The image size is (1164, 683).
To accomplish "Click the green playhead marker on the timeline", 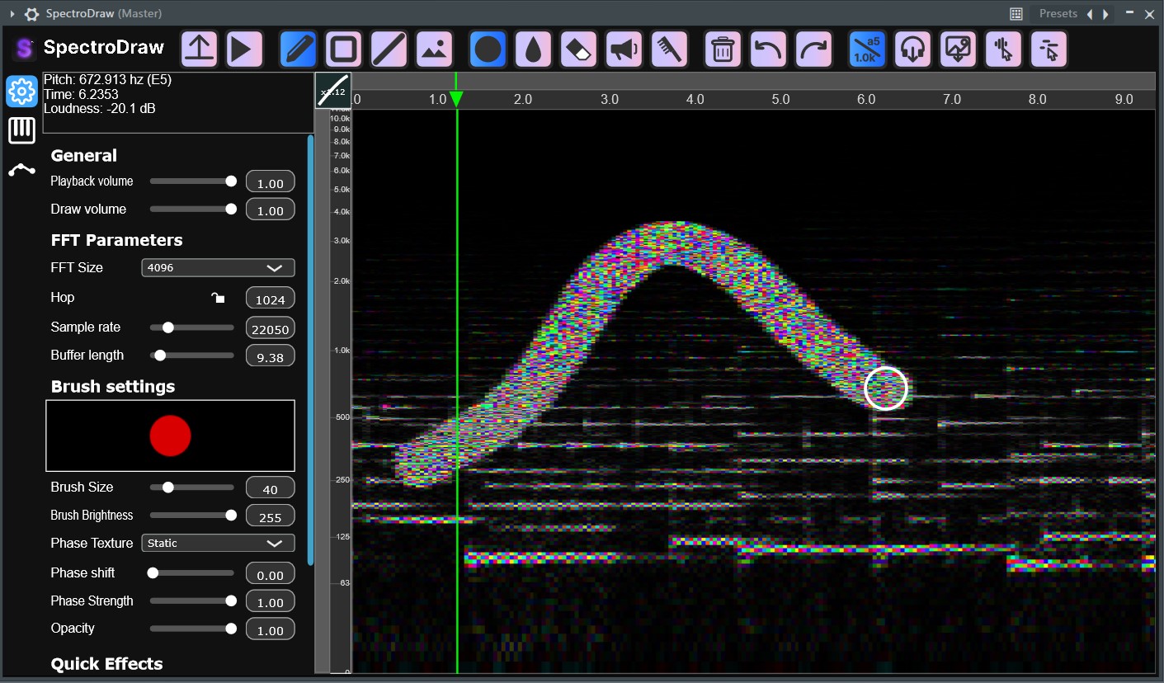I will pos(456,99).
